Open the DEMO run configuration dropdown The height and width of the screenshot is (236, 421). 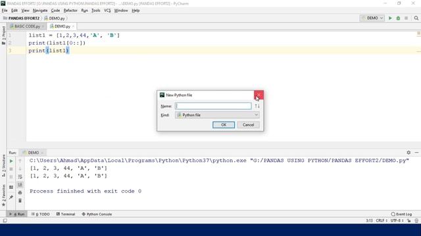tap(372, 18)
